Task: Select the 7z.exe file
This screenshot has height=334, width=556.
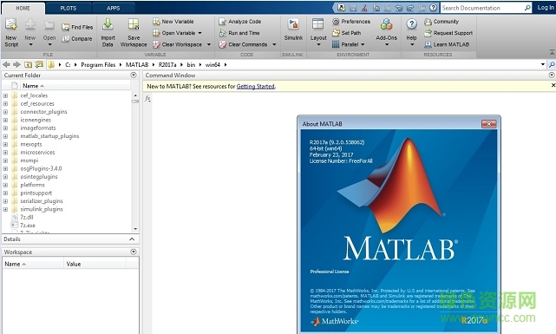Action: 28,226
